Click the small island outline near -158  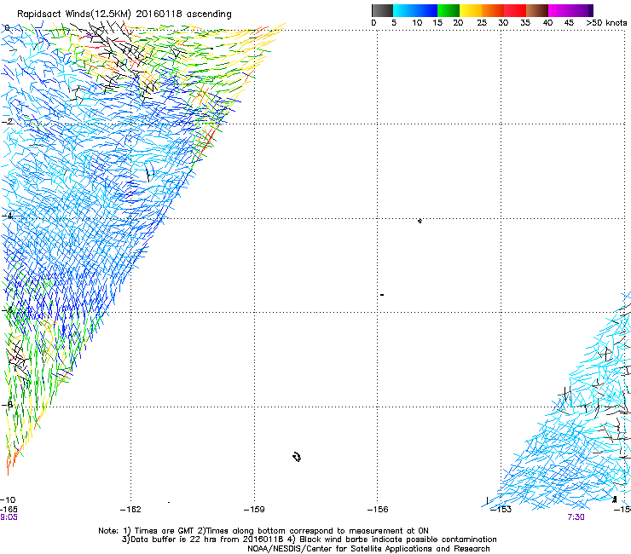(x=297, y=457)
